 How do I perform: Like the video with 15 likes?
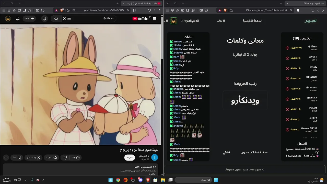tap(76, 158)
